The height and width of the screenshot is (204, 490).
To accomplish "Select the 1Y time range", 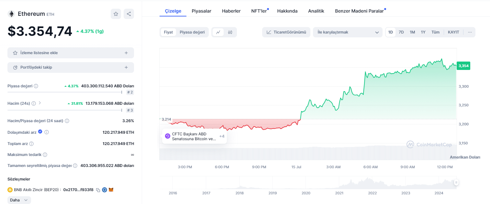I will coord(423,32).
